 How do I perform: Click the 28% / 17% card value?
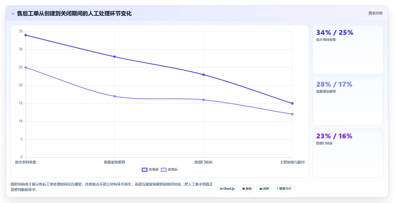click(x=334, y=84)
